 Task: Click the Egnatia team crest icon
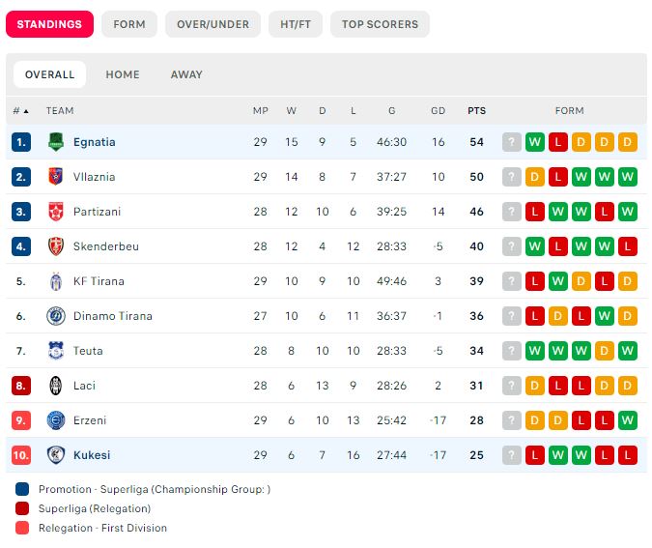[56, 142]
